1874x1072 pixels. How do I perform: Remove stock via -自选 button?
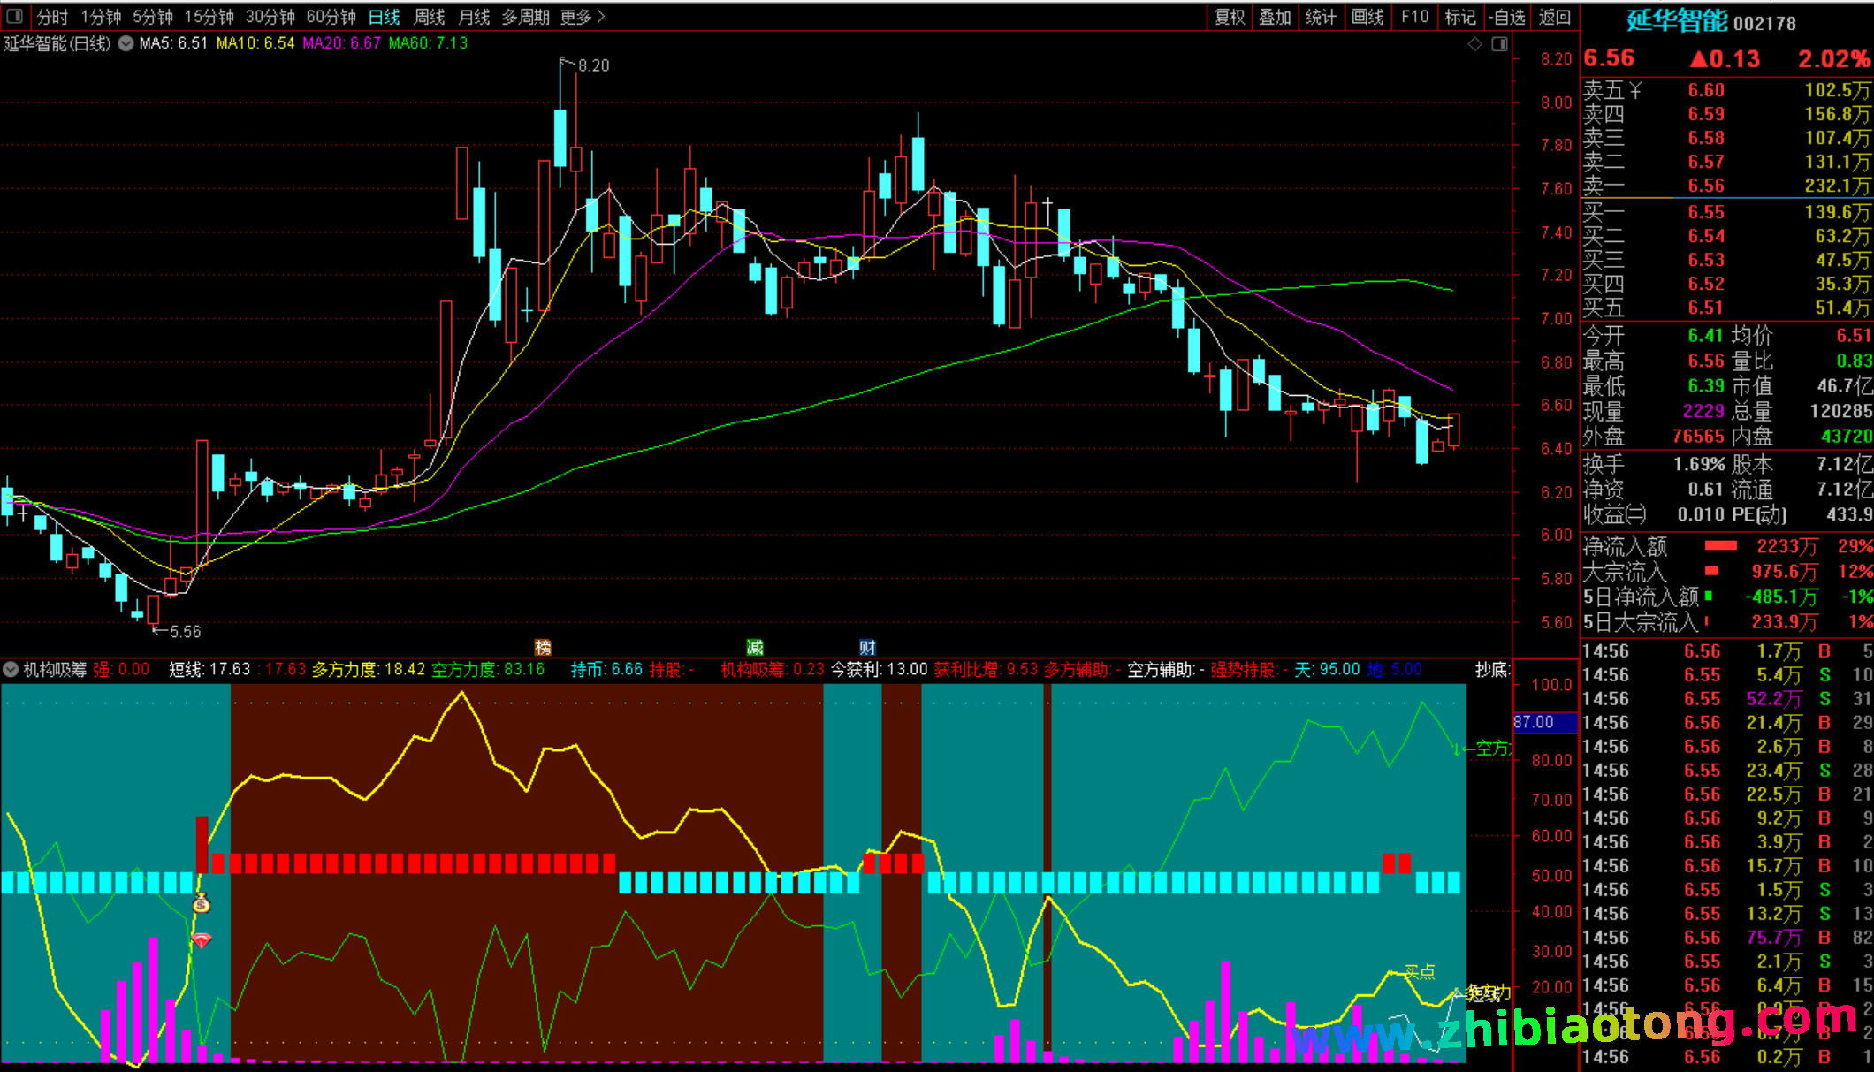tap(1506, 17)
